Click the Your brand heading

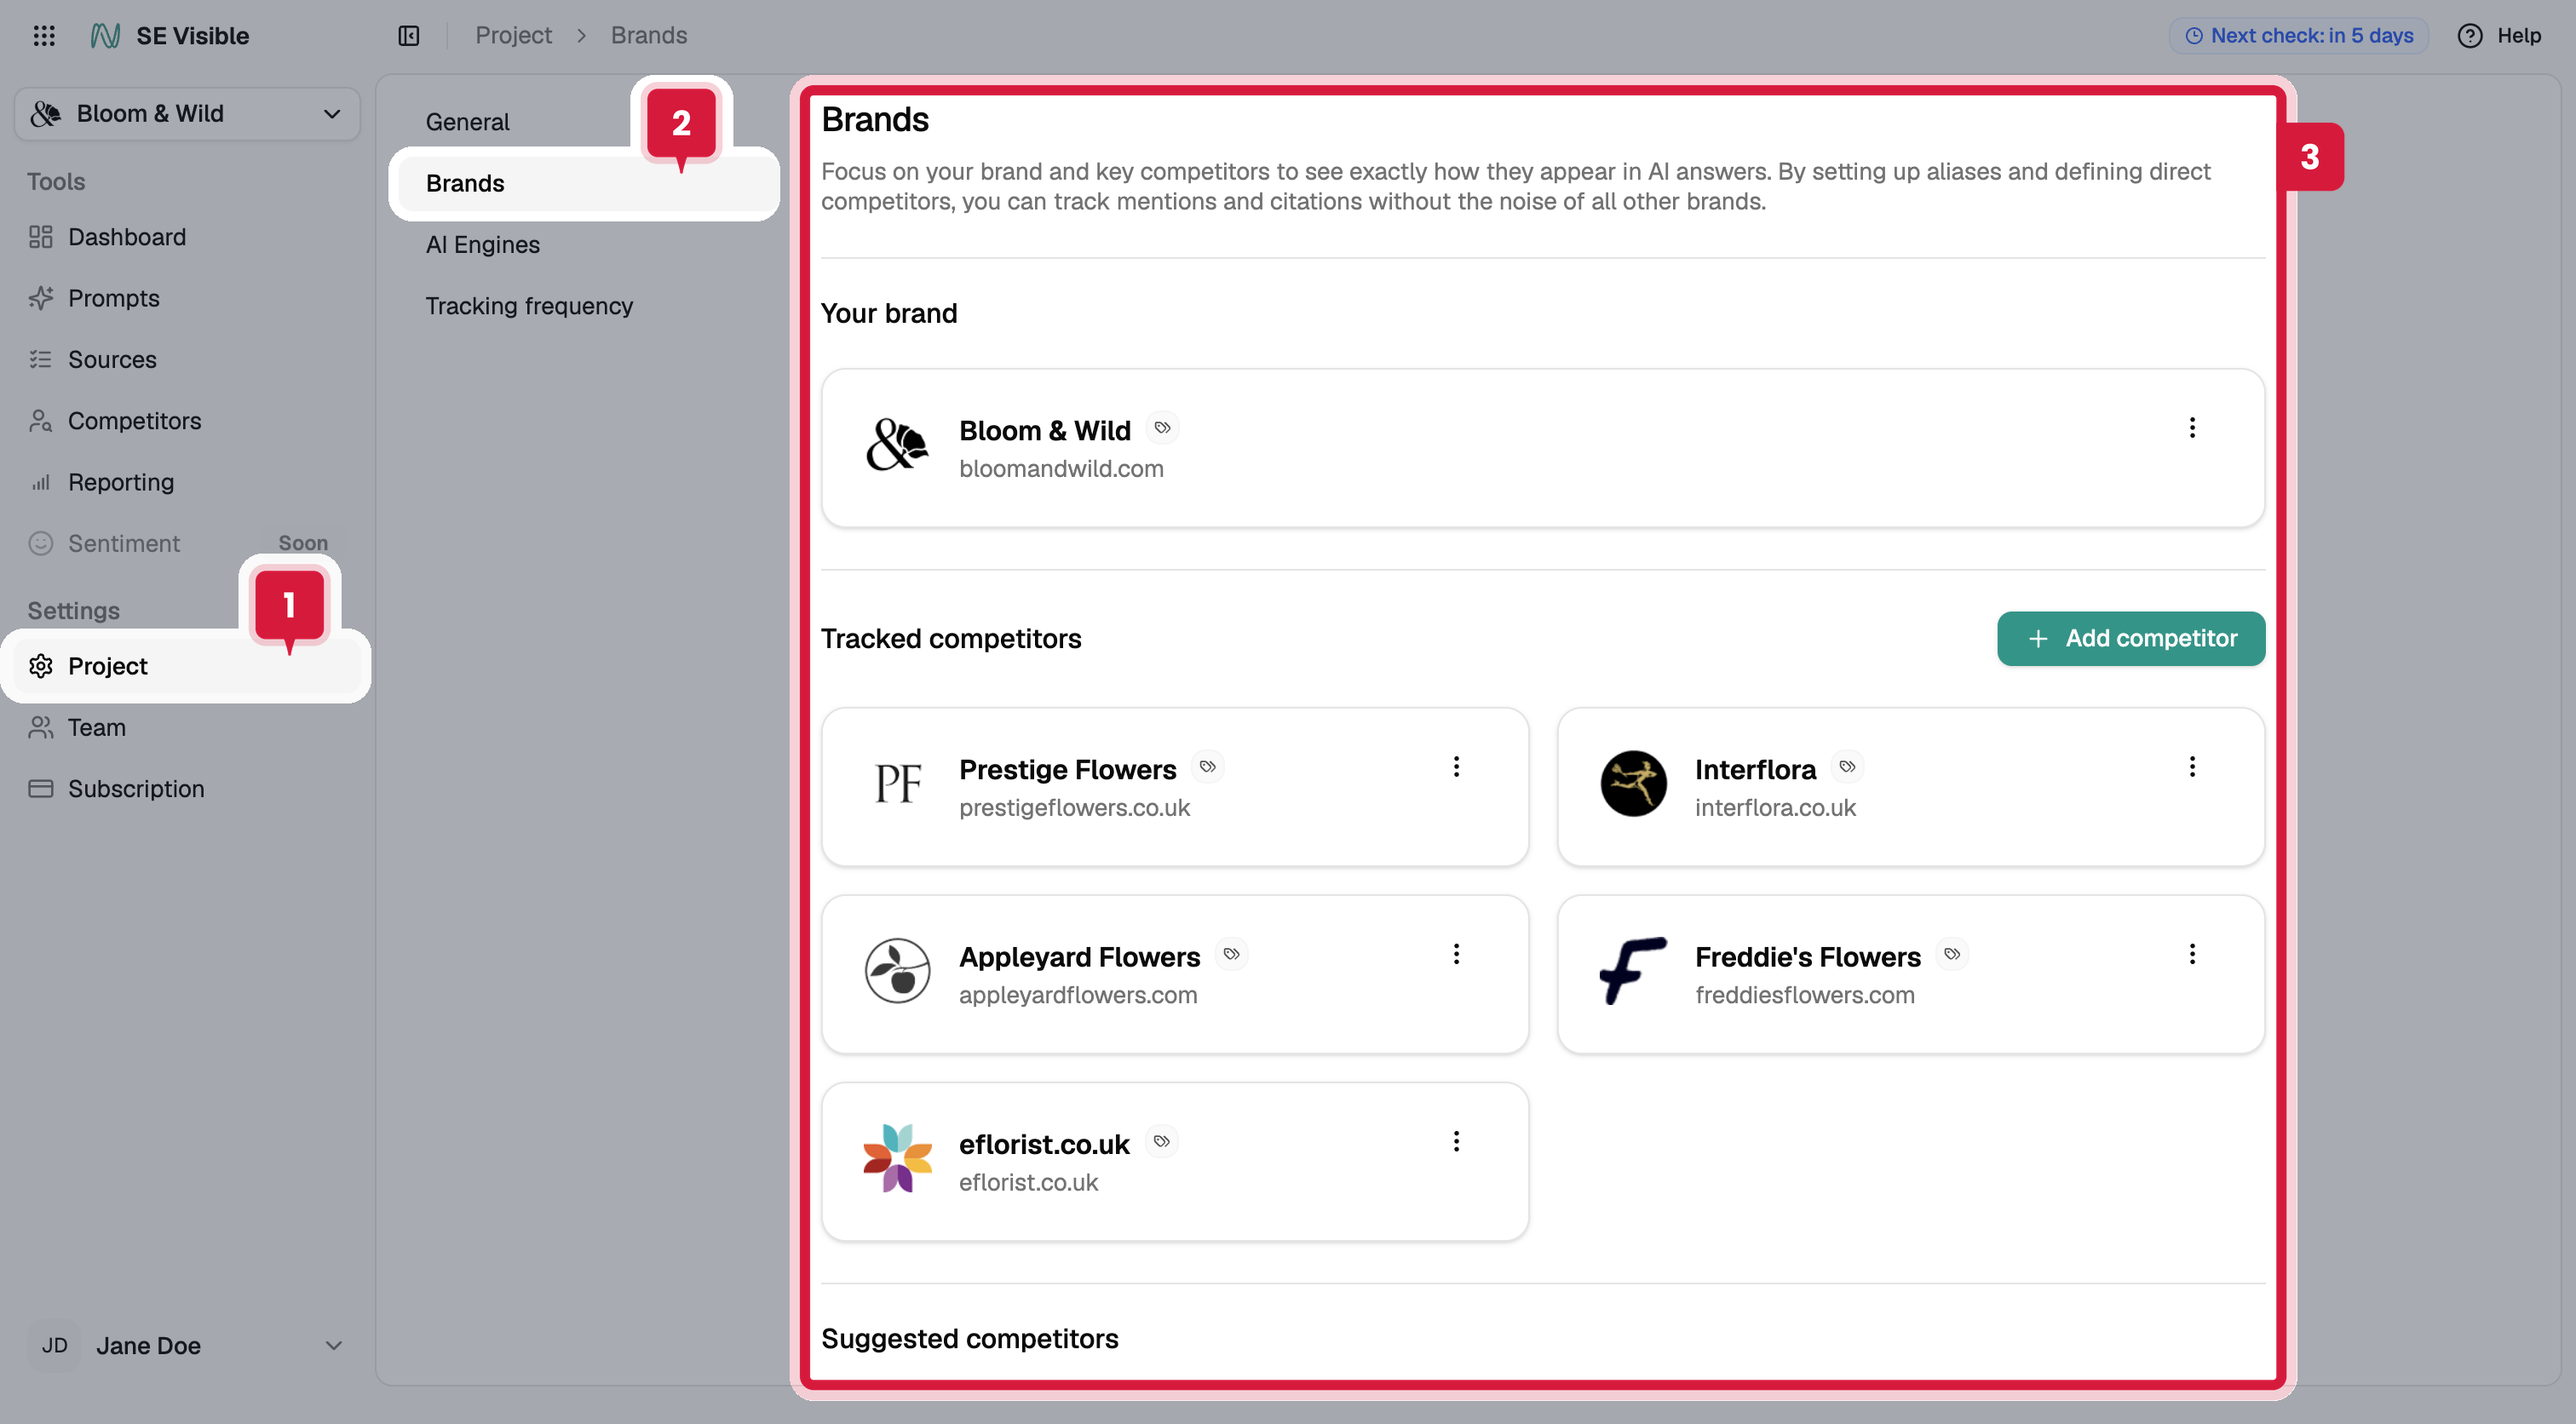coord(889,314)
